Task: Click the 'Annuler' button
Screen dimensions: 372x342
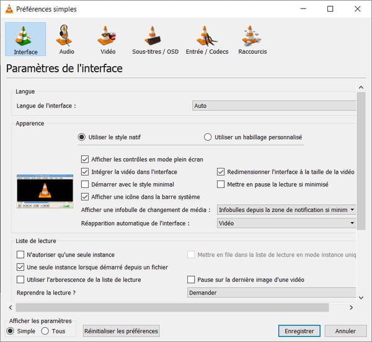Action: tap(345, 331)
